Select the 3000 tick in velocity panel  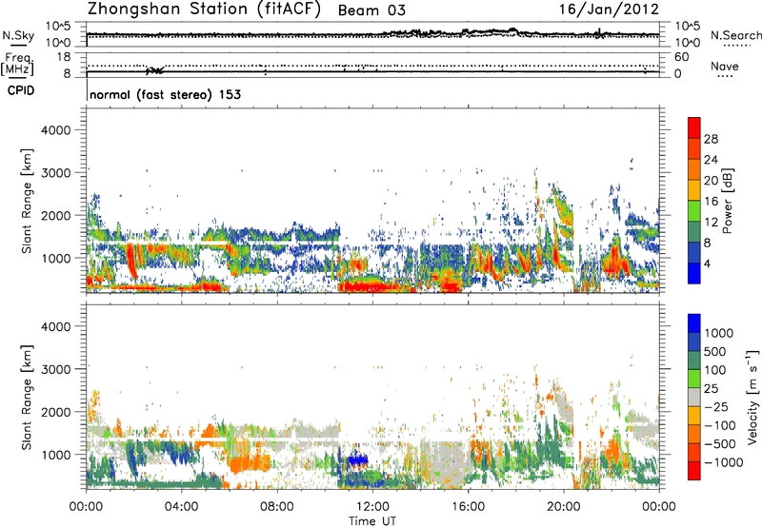pyautogui.click(x=56, y=369)
